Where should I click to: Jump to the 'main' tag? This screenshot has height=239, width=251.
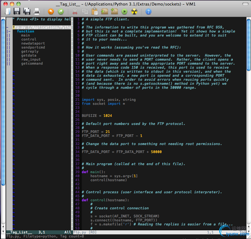[25, 35]
